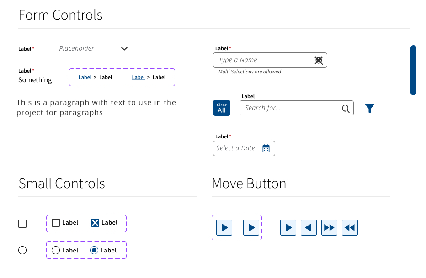Select the unselected Label radio button
This screenshot has height=278, width=426.
click(56, 250)
